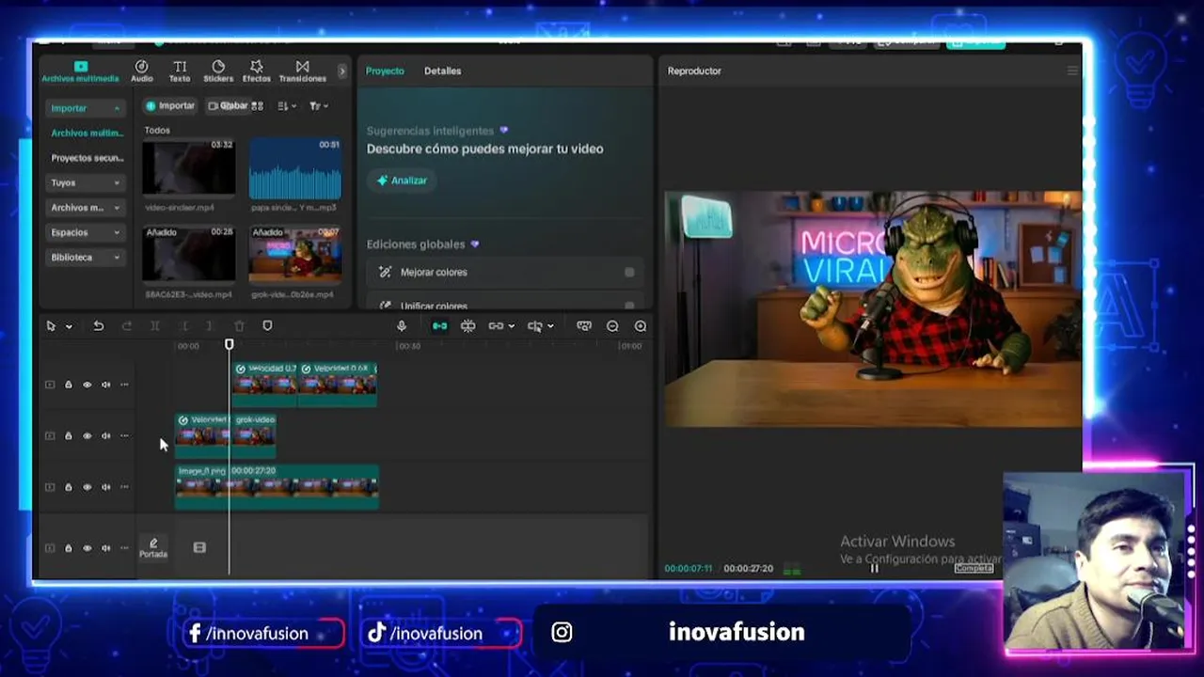
Task: Zoom in the timeline
Action: coord(641,326)
